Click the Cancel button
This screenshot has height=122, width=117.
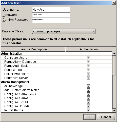pos(106,117)
